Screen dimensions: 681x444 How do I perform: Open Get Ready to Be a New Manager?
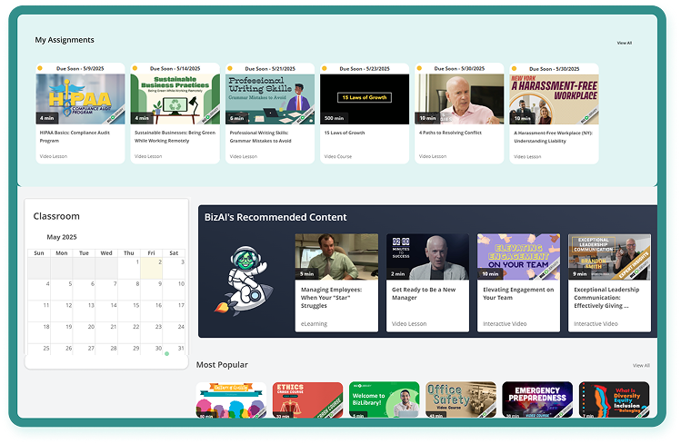click(x=428, y=282)
